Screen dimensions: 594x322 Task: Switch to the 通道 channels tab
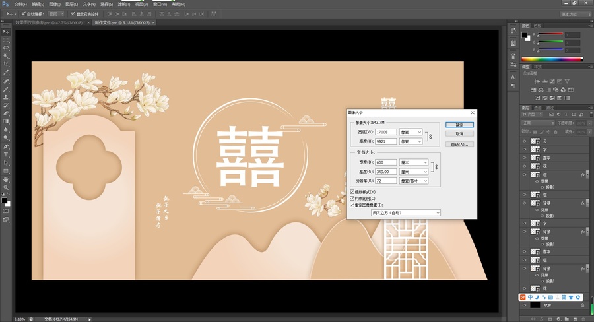(537, 108)
